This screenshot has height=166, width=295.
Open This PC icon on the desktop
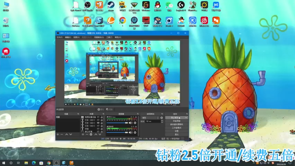6,6
